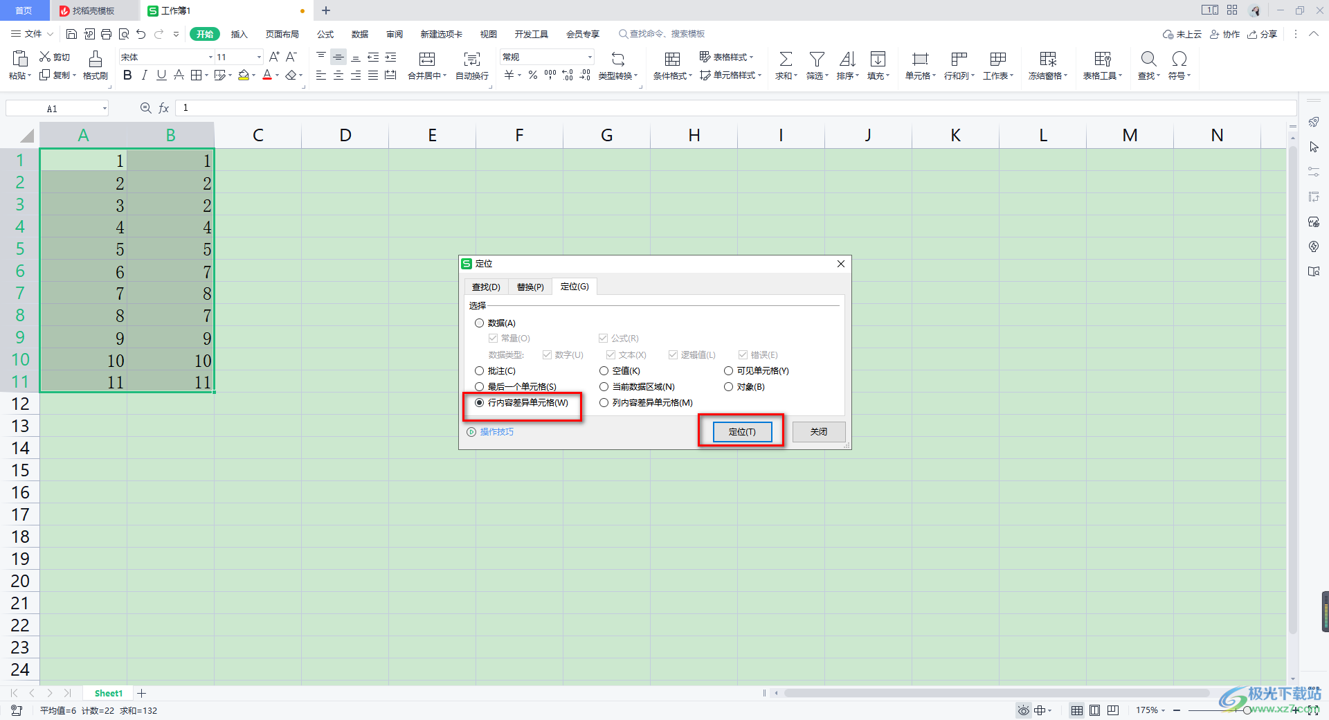The image size is (1329, 720).
Task: Open the Data ribbon tab
Action: [x=360, y=34]
